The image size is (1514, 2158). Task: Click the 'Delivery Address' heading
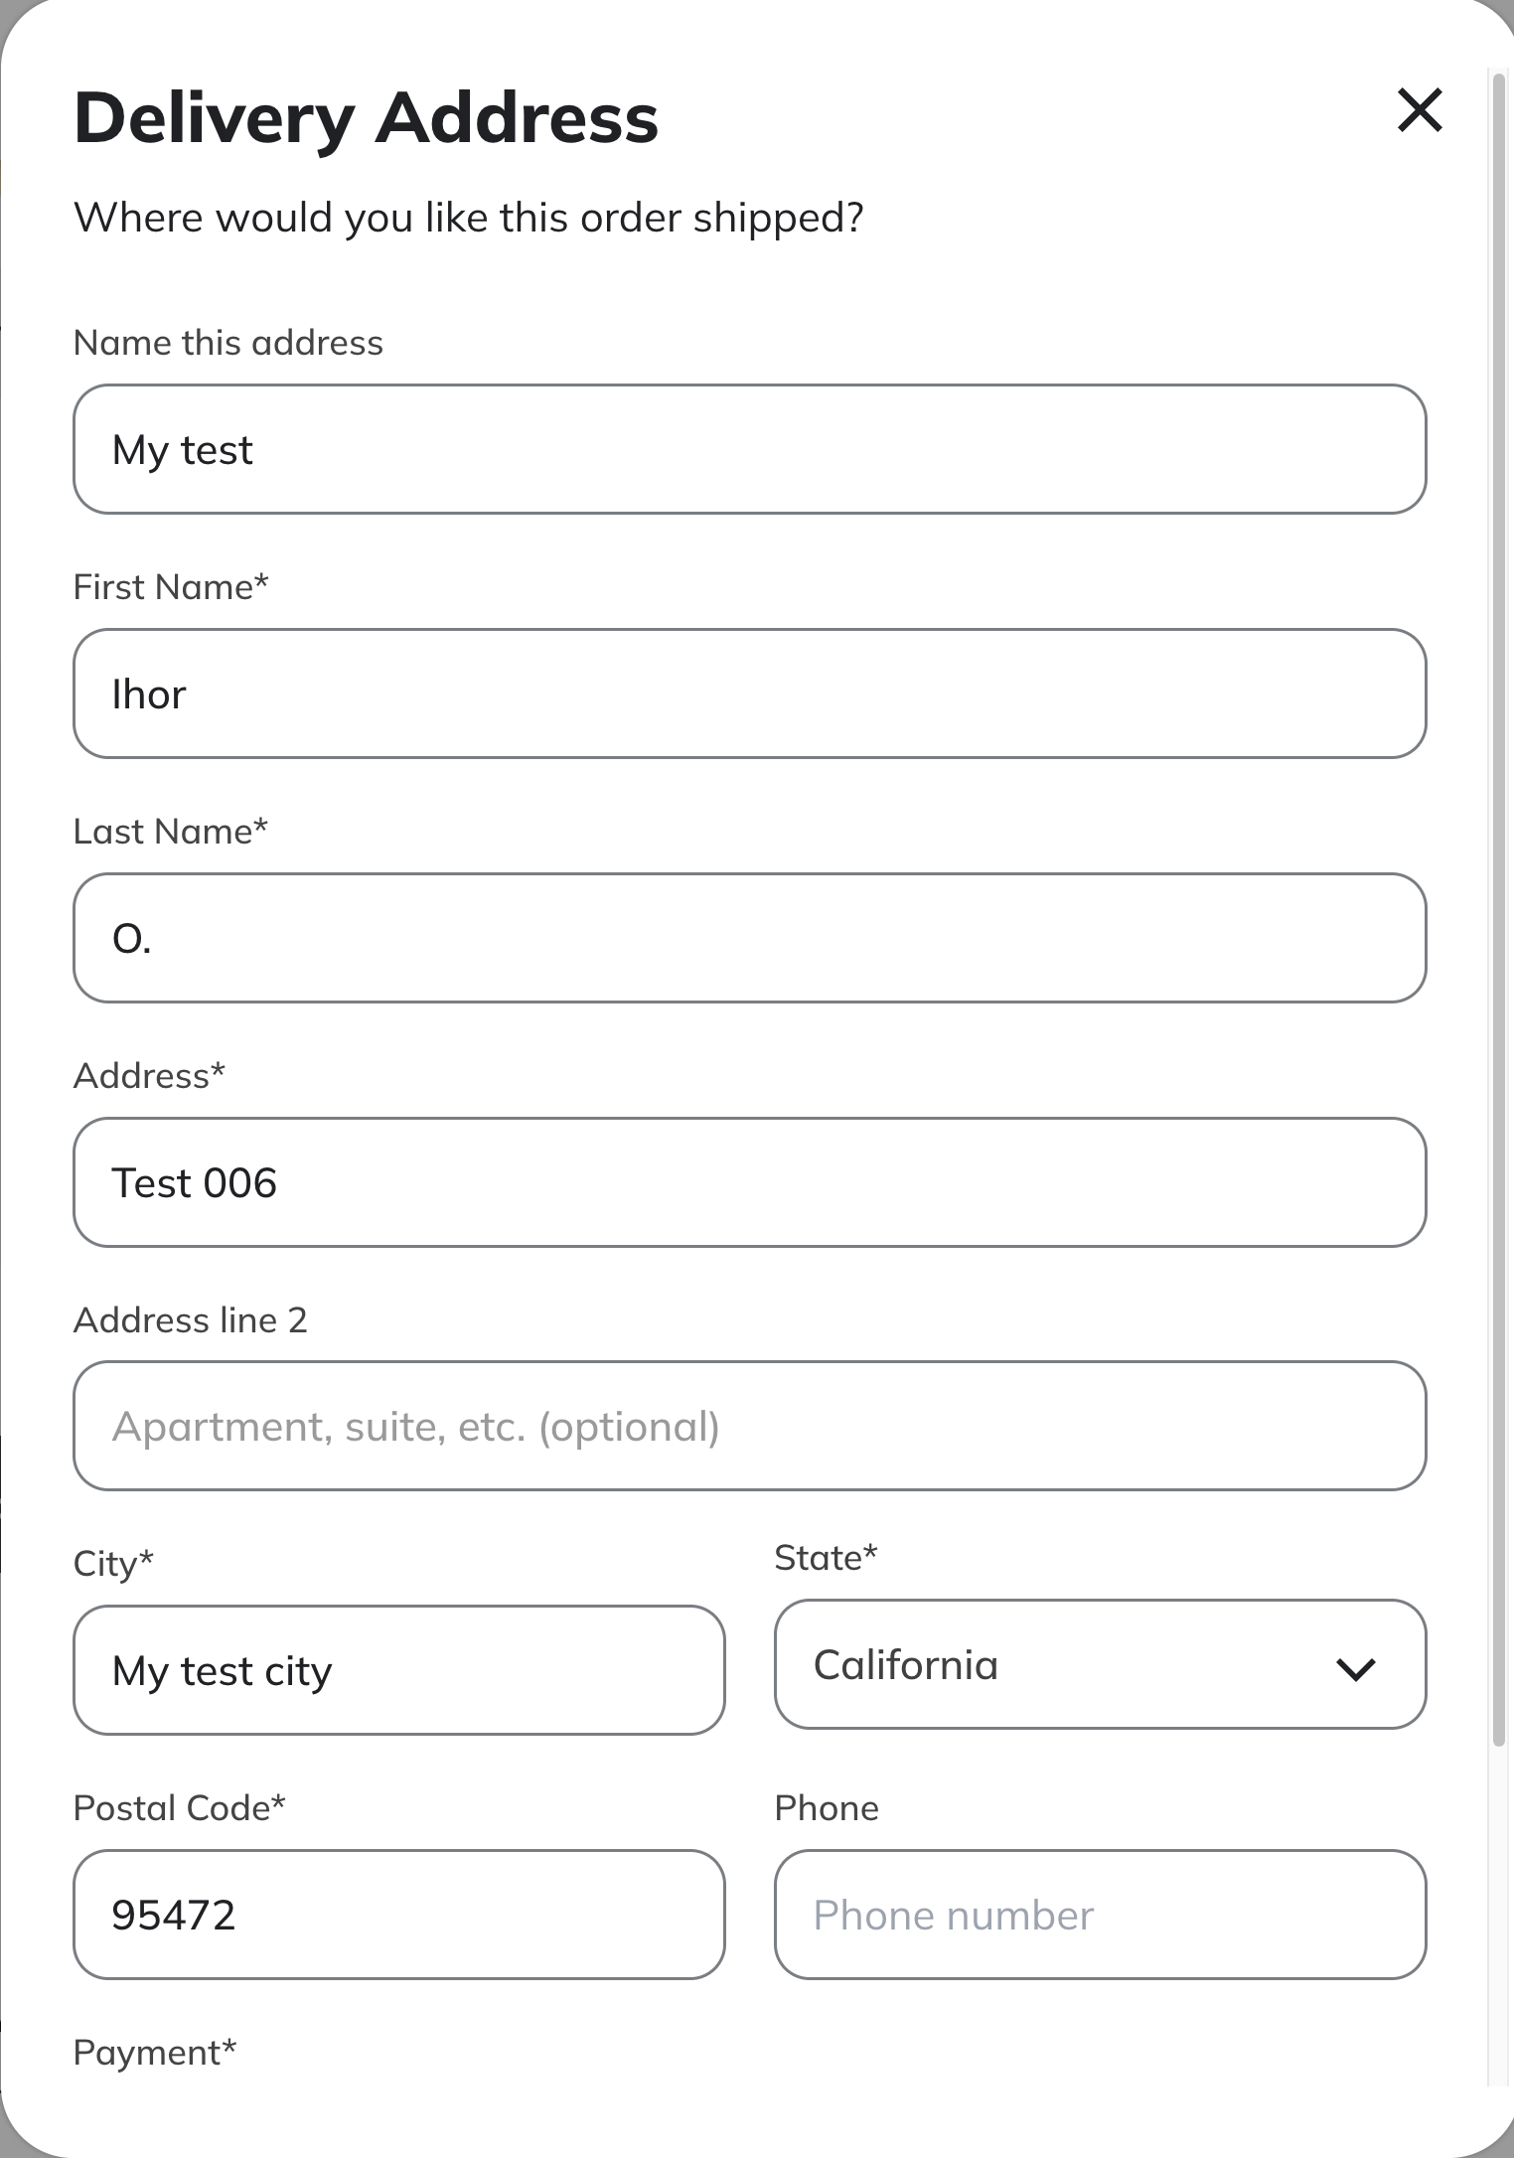point(367,117)
